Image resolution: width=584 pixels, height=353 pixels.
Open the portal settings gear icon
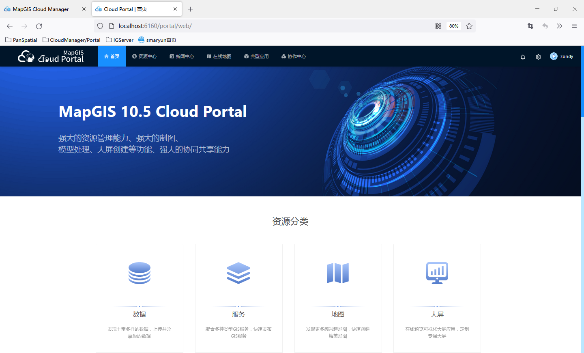click(538, 57)
